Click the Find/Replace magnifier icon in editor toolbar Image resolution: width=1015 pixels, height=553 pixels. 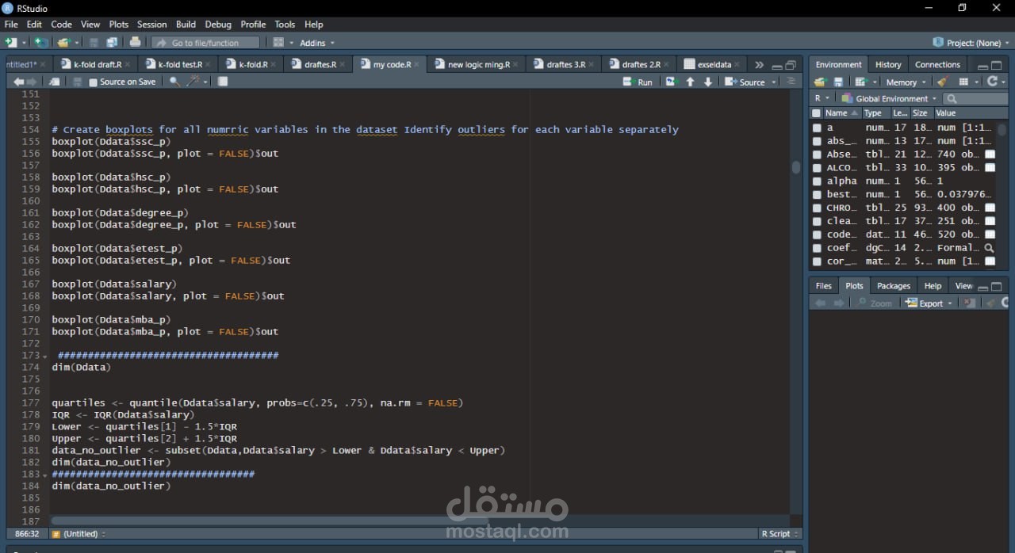[x=174, y=82]
